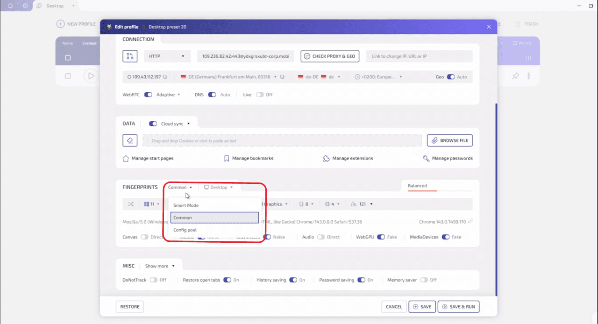The width and height of the screenshot is (598, 324).
Task: Click the eraser icon to clear cookies
Action: coord(130,141)
